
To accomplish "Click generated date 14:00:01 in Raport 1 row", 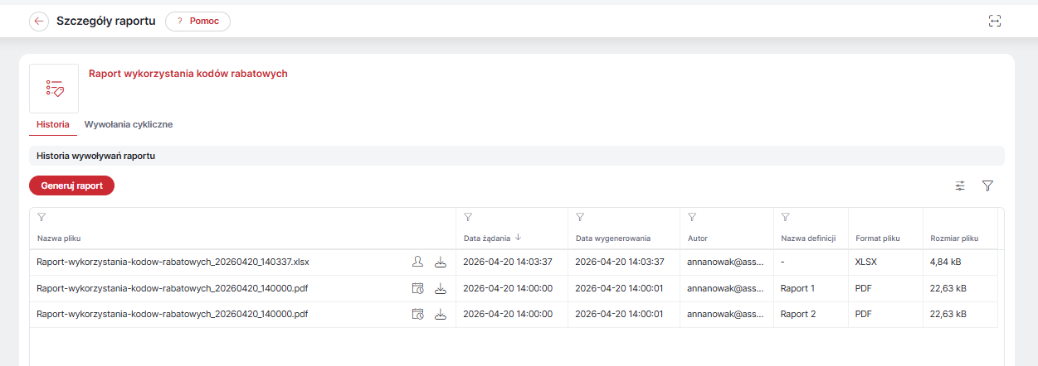I will (x=620, y=288).
